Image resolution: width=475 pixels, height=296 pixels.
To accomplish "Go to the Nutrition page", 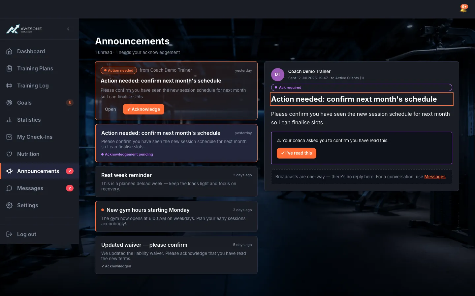I will tap(40, 154).
